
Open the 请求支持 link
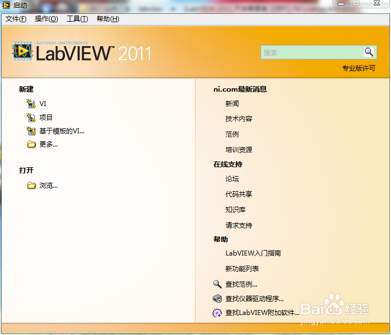point(239,225)
